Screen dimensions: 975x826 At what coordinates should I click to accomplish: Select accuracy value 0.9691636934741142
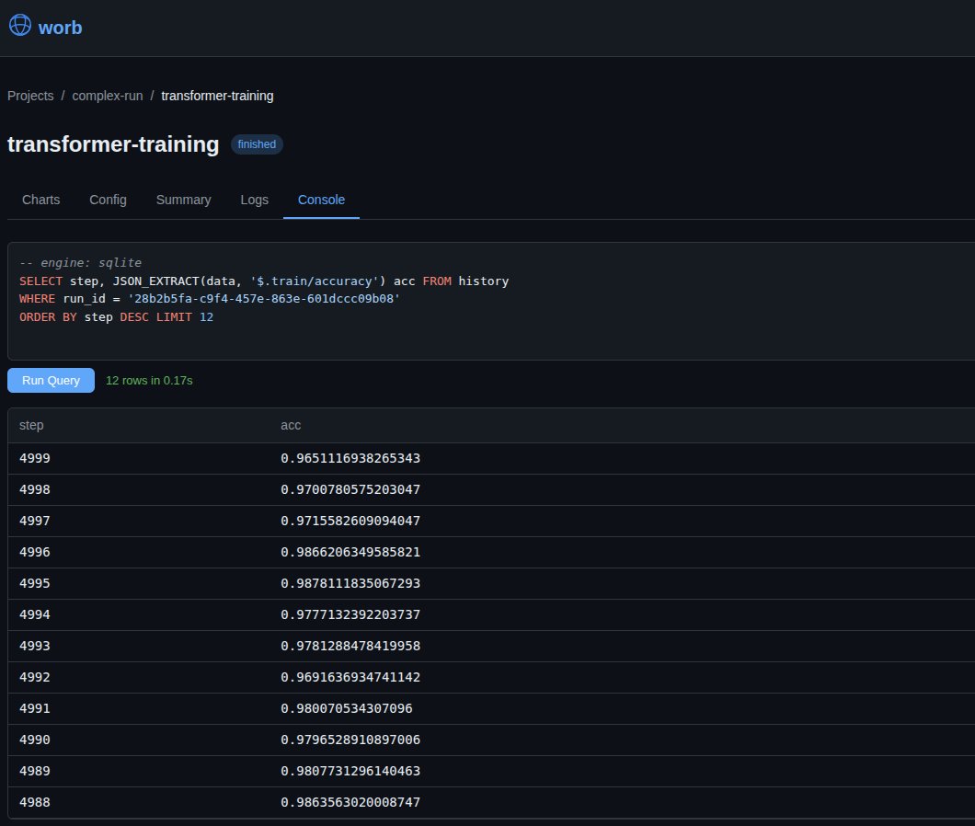coord(350,677)
